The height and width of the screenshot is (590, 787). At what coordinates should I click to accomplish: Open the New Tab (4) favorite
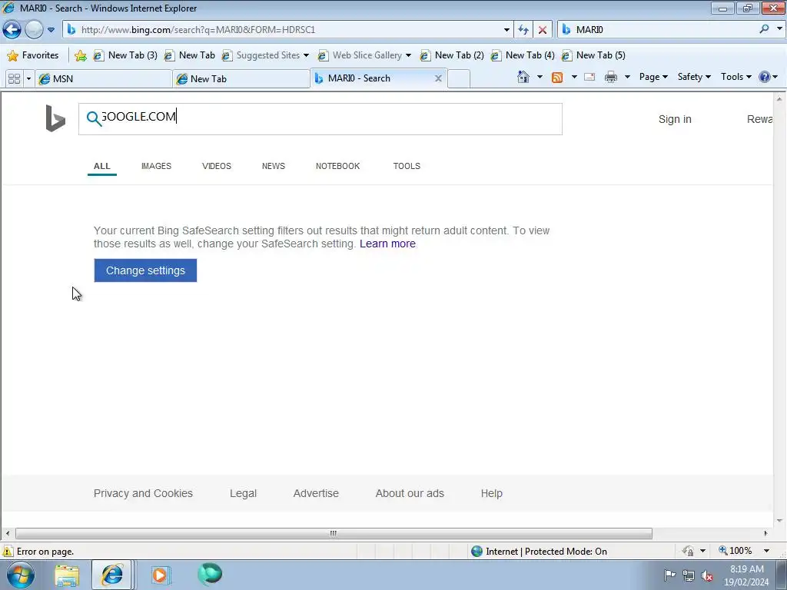pos(523,55)
